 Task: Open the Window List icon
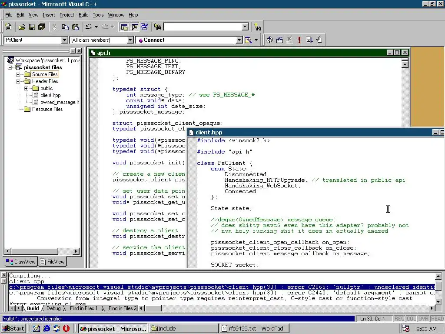144,27
